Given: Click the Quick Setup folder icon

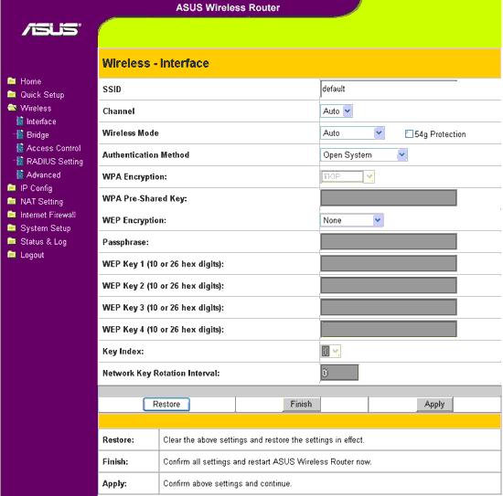Looking at the screenshot, I should (x=12, y=94).
